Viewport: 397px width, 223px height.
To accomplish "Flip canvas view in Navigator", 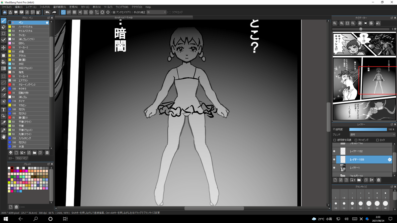I will click(x=378, y=23).
